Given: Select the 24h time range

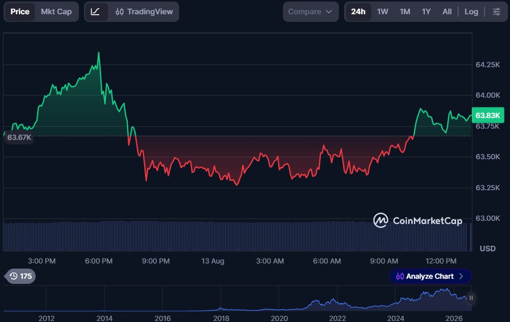Looking at the screenshot, I should [x=358, y=12].
